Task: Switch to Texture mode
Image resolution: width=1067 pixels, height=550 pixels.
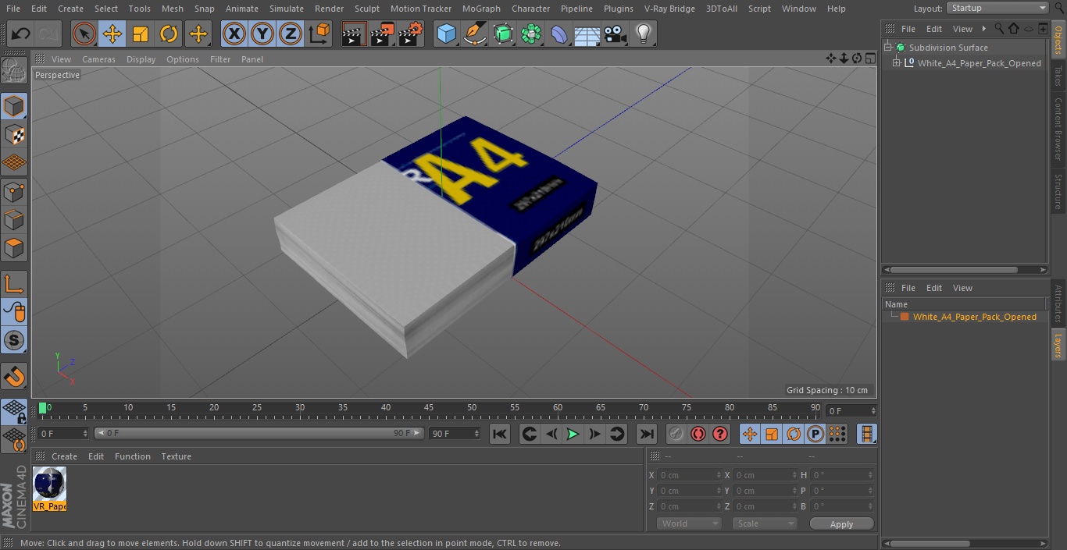Action: click(14, 134)
